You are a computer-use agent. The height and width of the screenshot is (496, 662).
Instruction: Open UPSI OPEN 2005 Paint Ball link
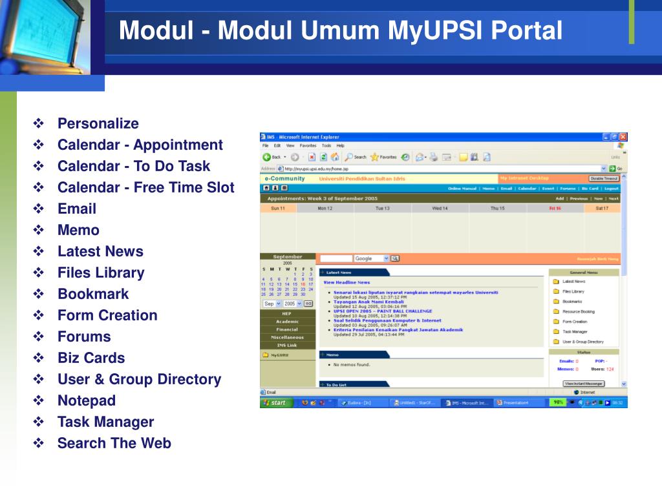click(x=383, y=311)
